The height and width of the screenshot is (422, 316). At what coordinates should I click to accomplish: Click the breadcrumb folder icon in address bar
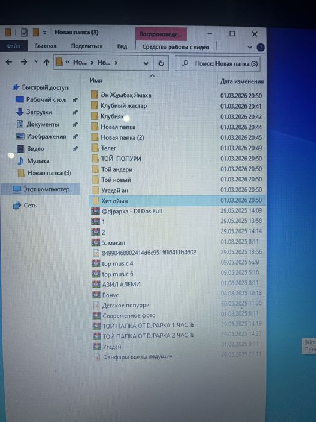(59, 62)
